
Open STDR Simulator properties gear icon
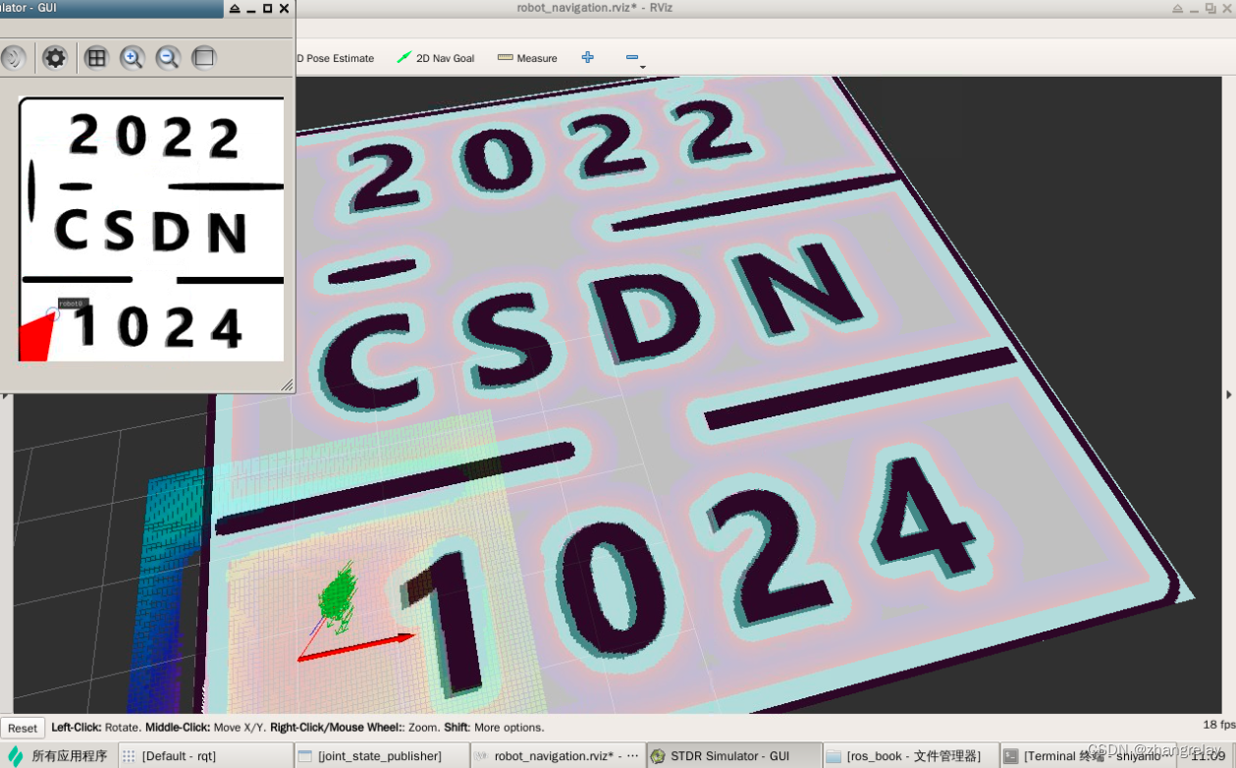(x=55, y=58)
